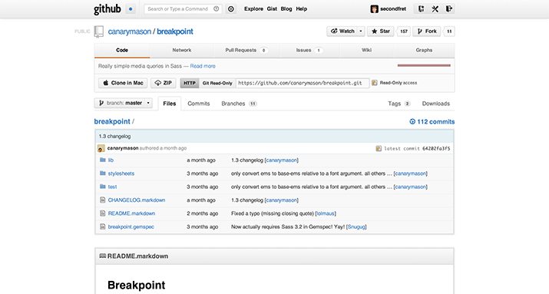
Task: Switch to the Graphs tab
Action: tap(424, 51)
